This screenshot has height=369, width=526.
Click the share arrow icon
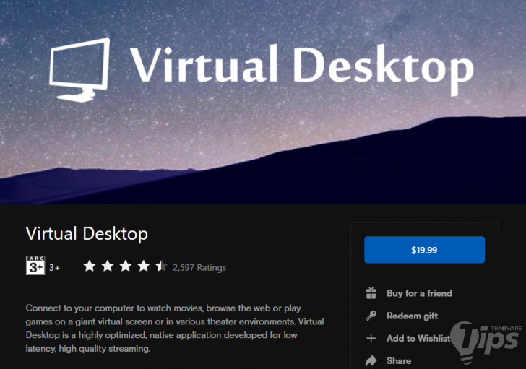coord(371,360)
